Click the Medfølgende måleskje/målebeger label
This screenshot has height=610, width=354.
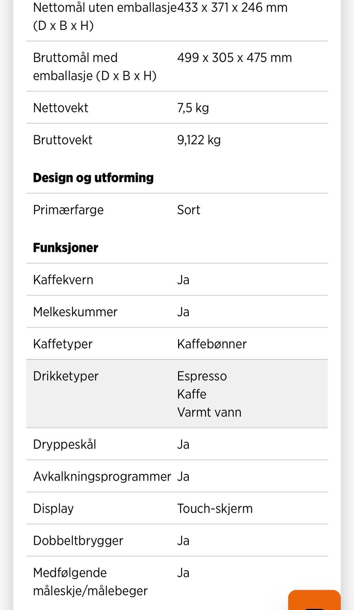pos(90,582)
